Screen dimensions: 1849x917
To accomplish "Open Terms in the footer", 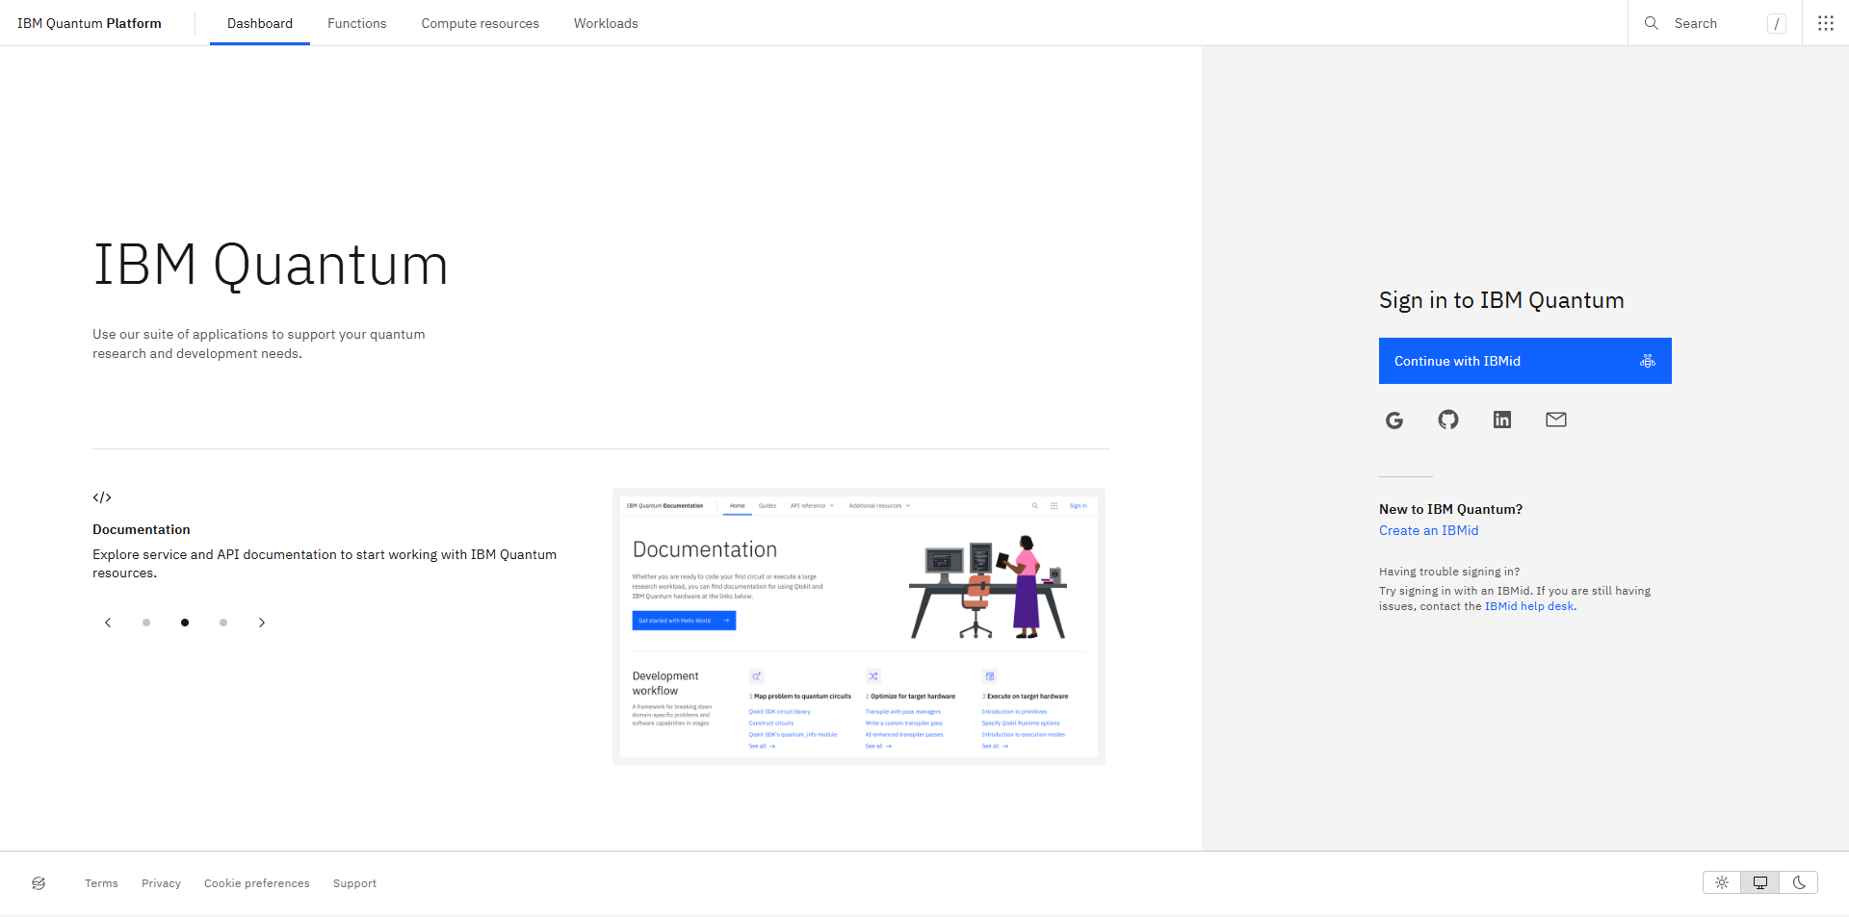I will pos(101,883).
